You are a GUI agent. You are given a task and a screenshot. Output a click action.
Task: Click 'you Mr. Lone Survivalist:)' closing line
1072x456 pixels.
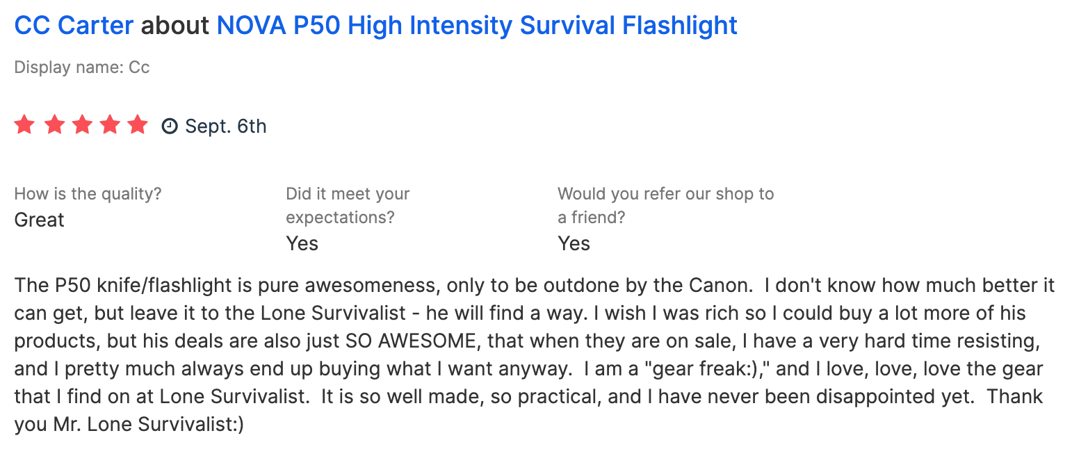tap(129, 424)
